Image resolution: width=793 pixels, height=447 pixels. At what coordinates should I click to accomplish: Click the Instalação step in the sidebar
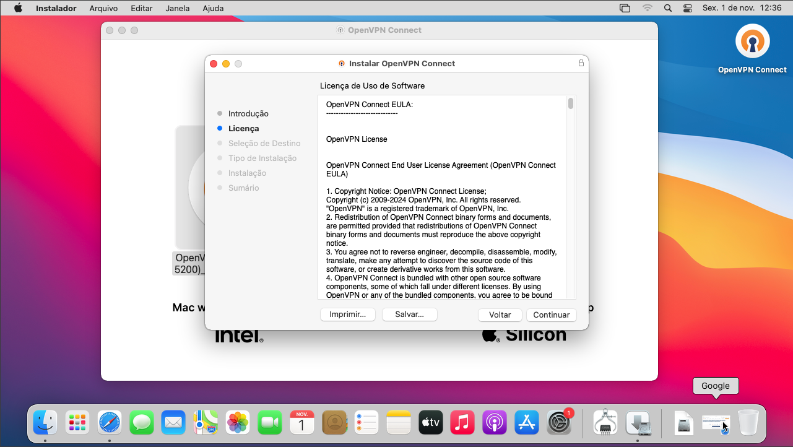coord(247,173)
